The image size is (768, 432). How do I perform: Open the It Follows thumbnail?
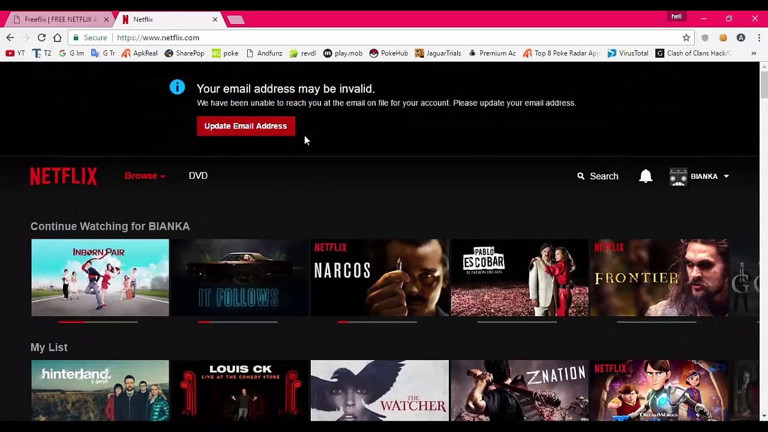[x=240, y=277]
